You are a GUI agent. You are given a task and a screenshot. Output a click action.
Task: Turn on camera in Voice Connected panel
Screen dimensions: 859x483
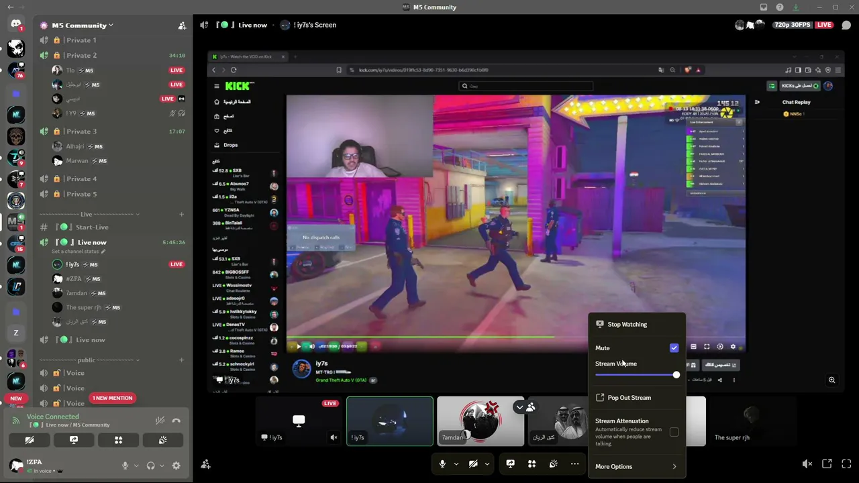[x=30, y=440]
